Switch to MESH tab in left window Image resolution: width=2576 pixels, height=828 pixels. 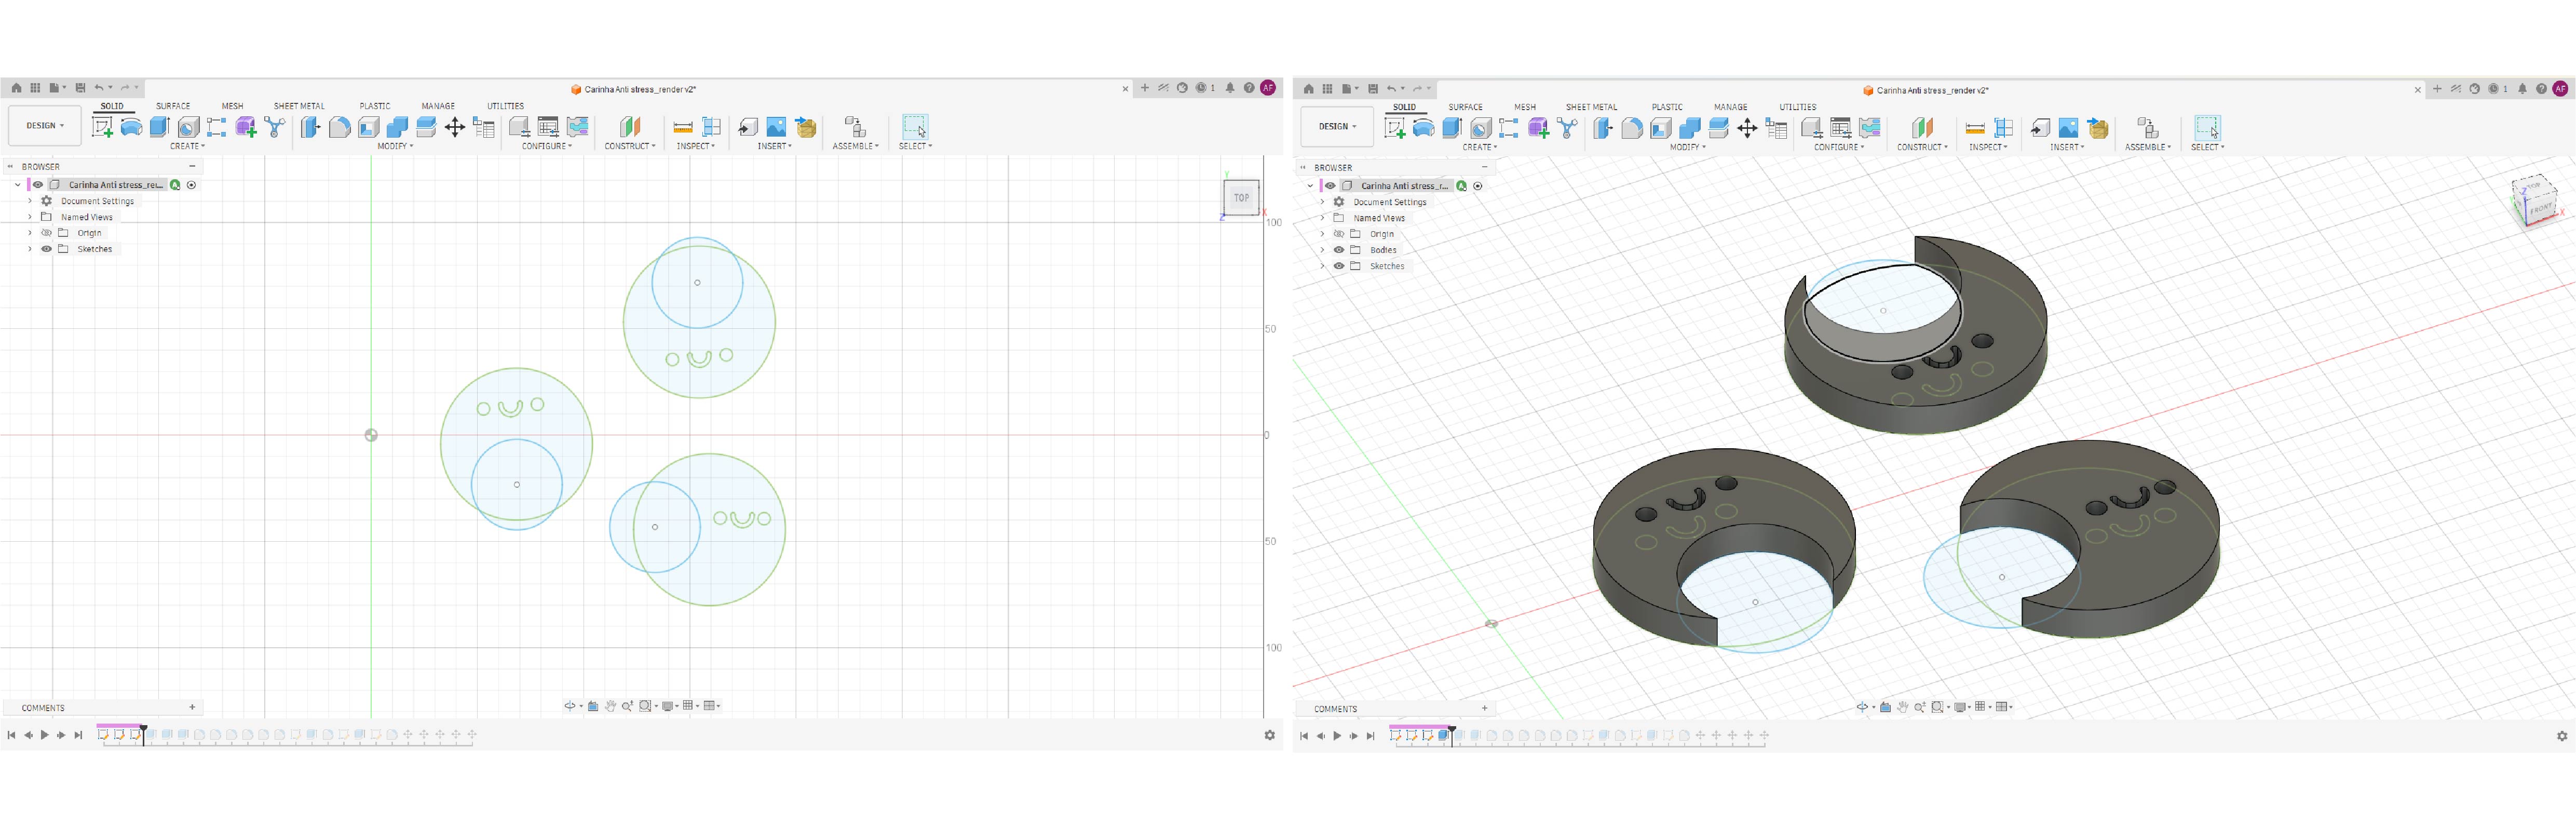point(232,106)
